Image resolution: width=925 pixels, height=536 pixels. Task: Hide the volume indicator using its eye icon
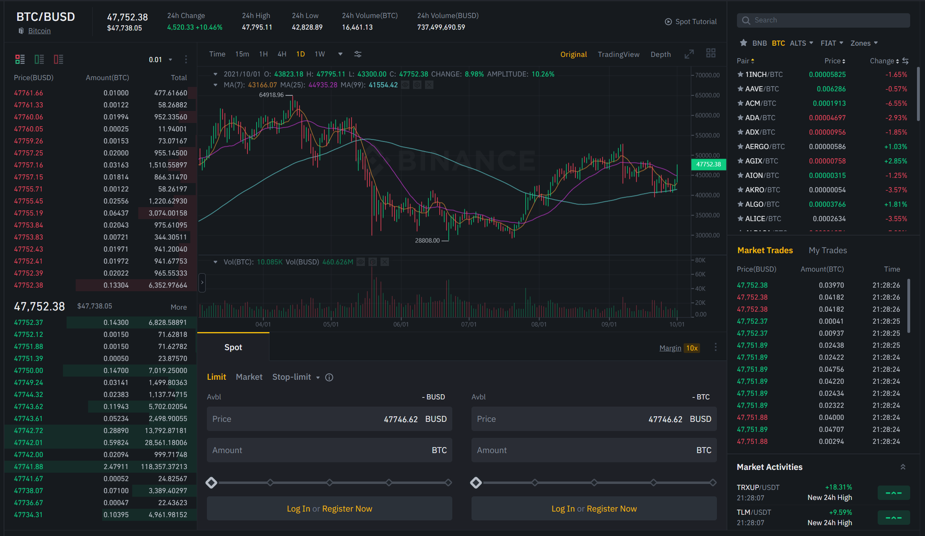click(360, 262)
